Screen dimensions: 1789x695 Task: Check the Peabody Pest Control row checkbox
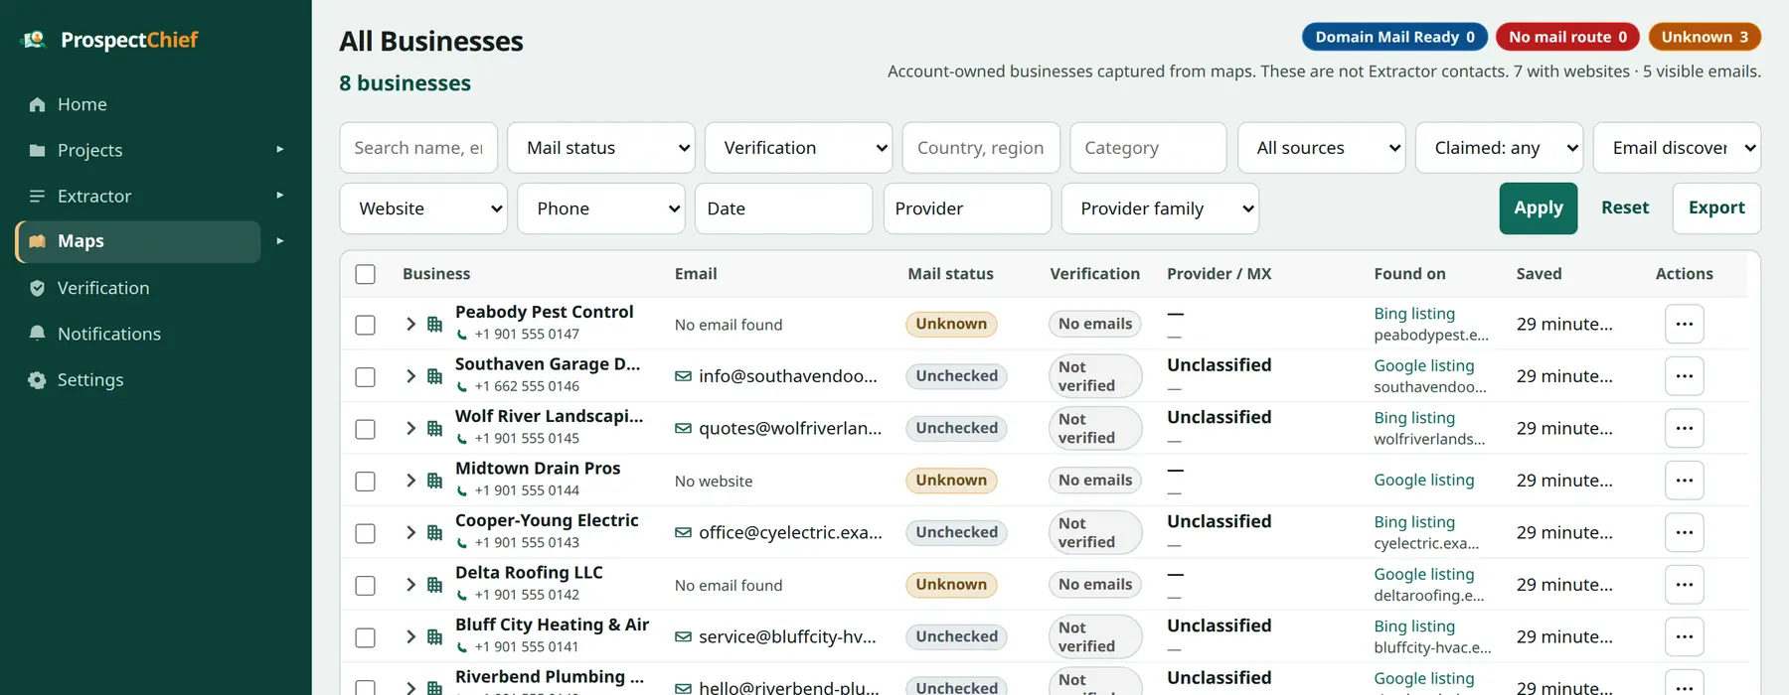366,325
